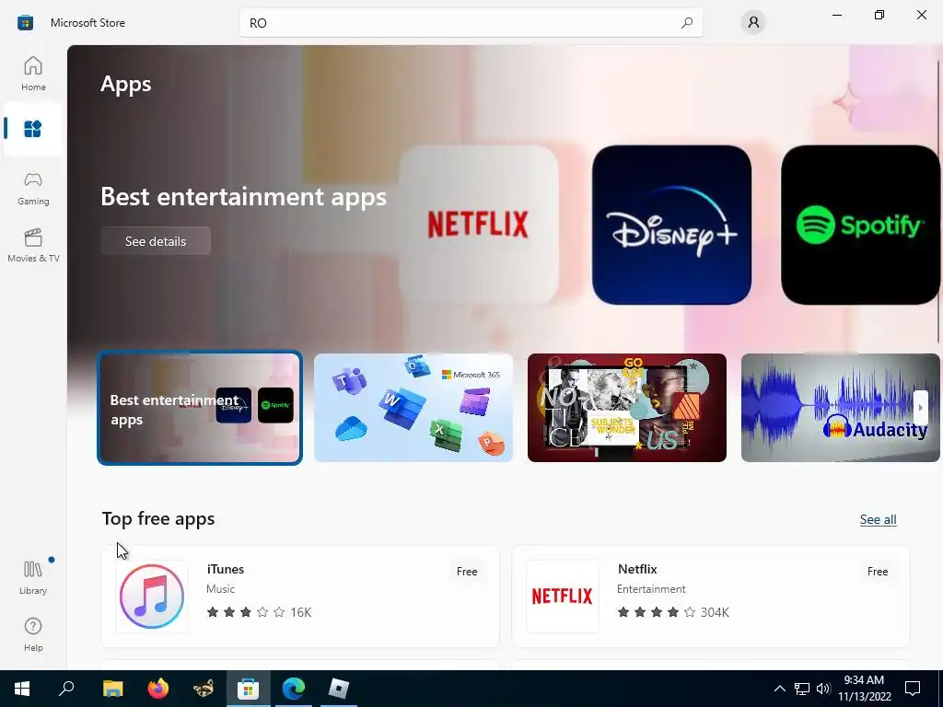Open taskbar search
The image size is (943, 707).
[x=66, y=689]
